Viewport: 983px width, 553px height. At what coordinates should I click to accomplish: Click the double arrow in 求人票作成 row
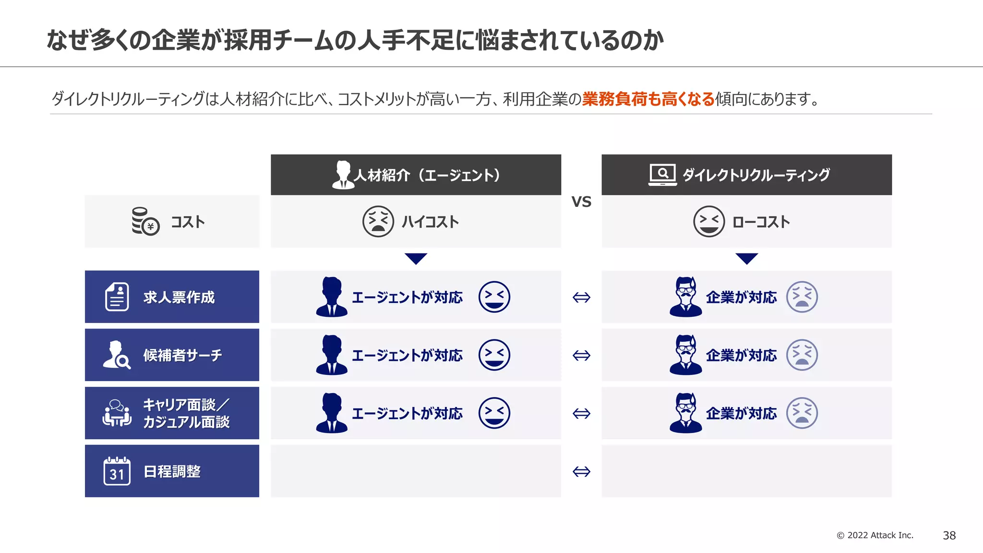[x=581, y=297]
